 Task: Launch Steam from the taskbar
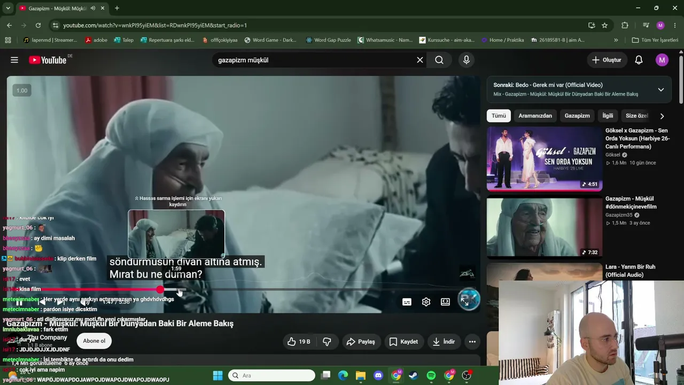tap(414, 375)
